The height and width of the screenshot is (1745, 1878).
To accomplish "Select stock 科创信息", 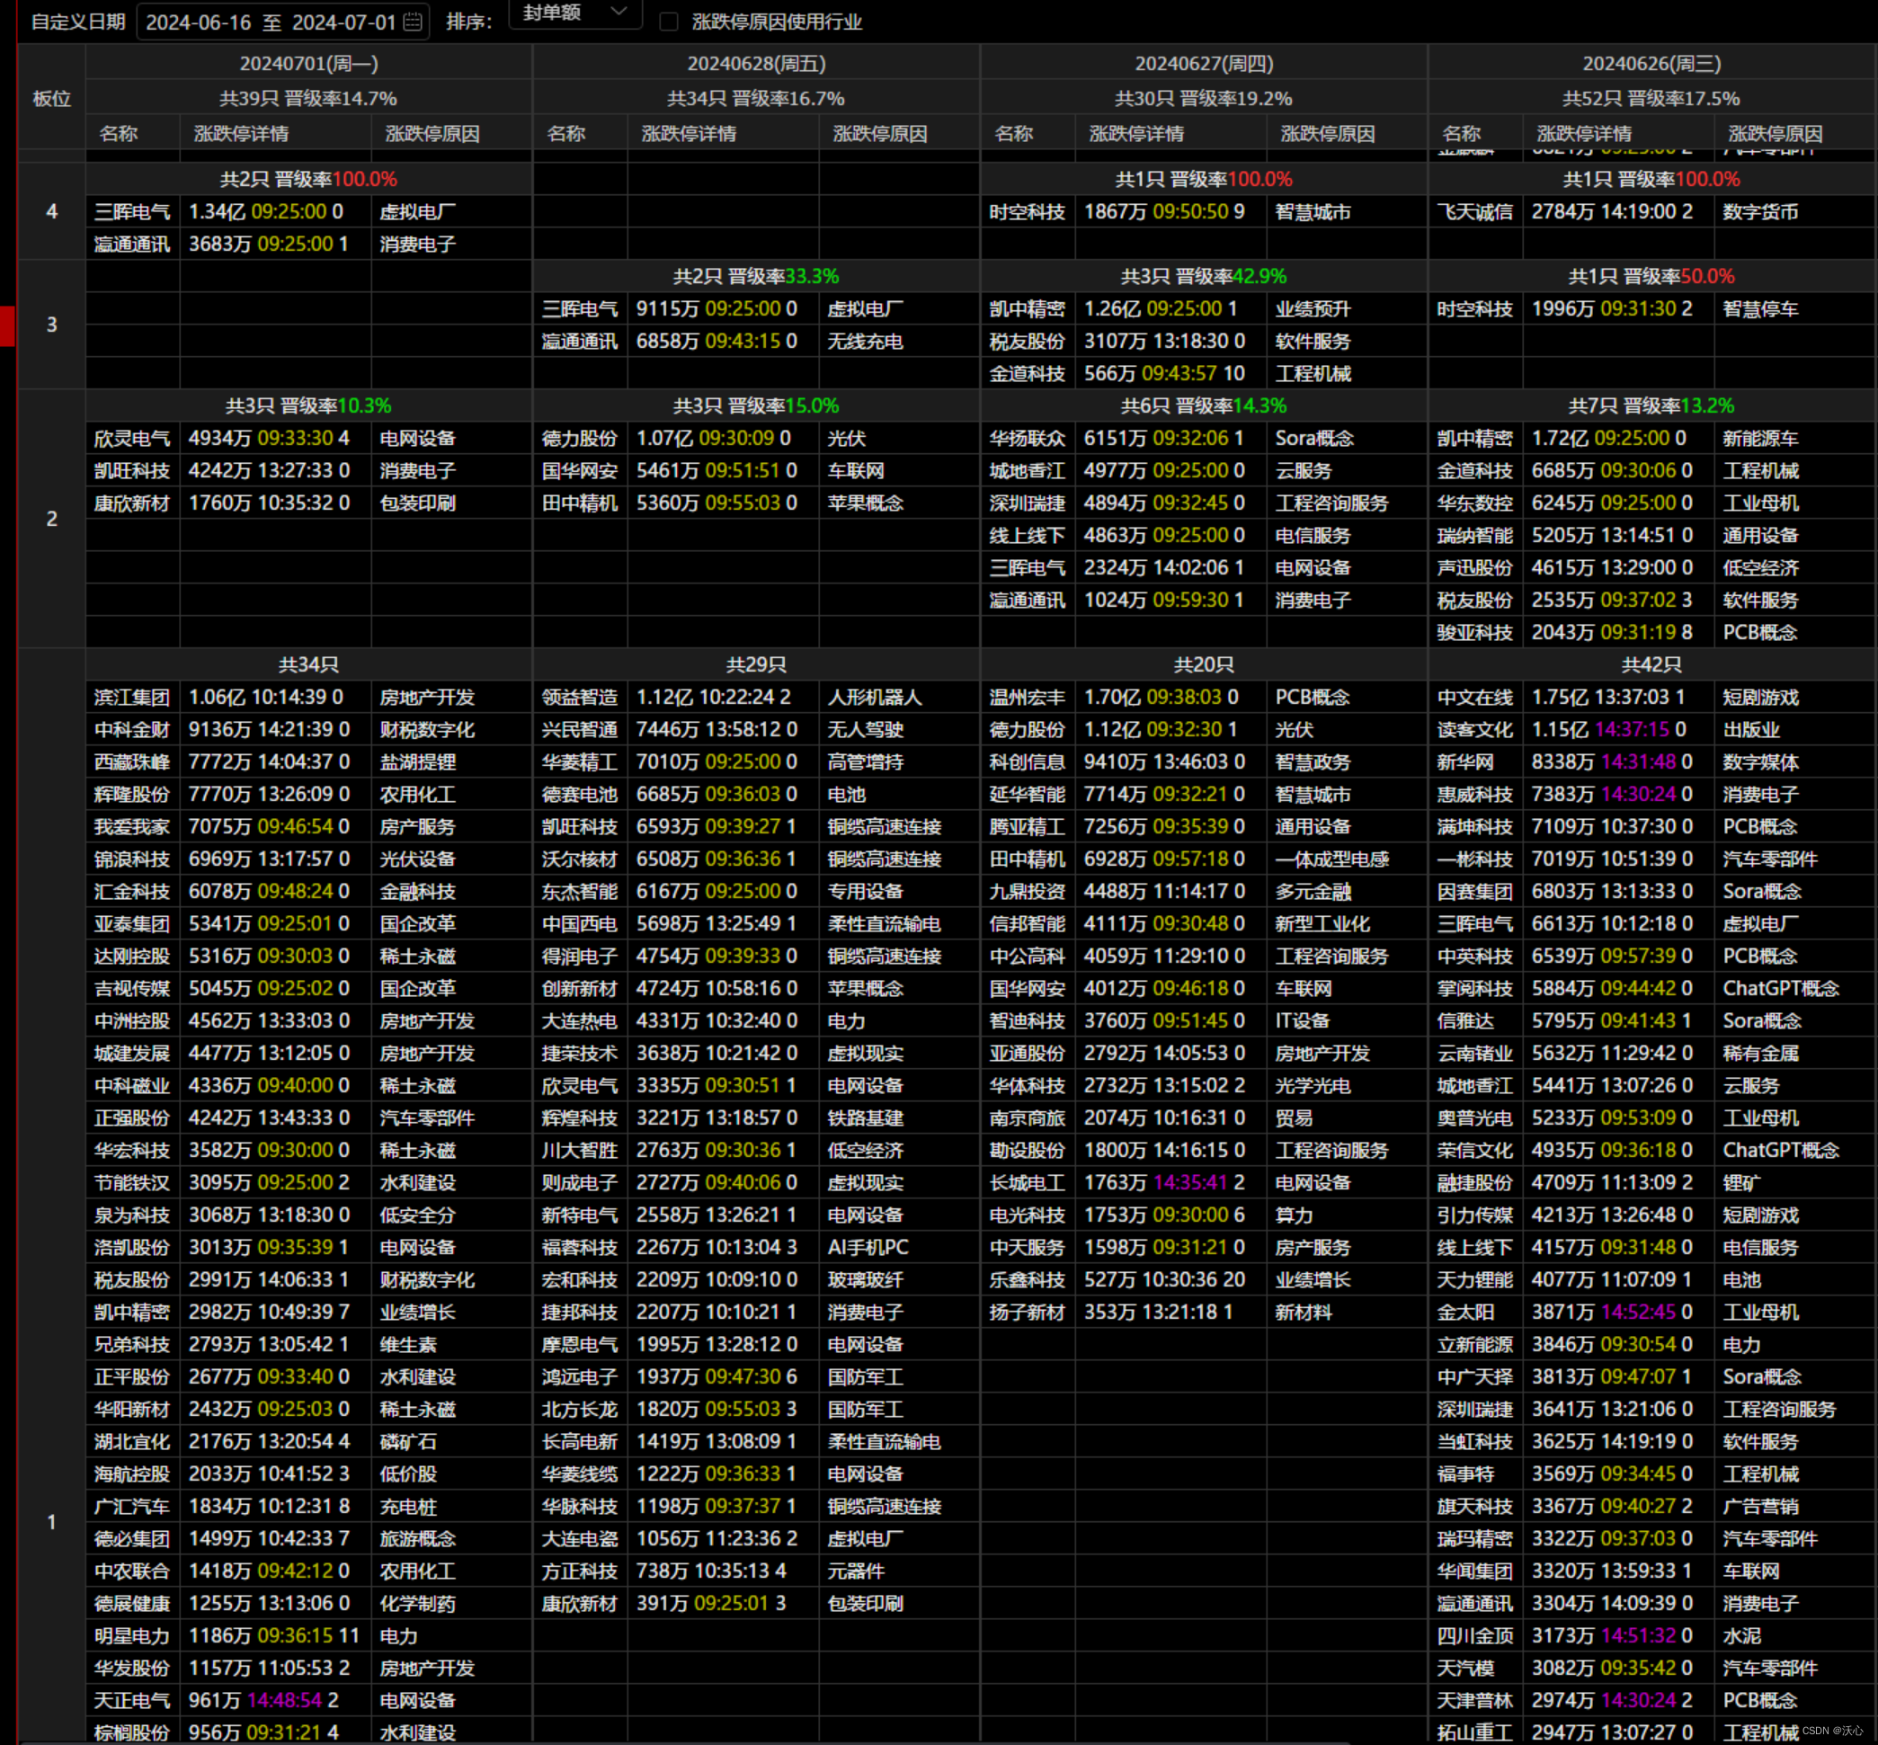I will click(1028, 762).
